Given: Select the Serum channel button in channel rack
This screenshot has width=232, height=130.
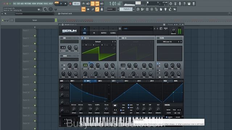Looking at the screenshot, I should 35,20.
